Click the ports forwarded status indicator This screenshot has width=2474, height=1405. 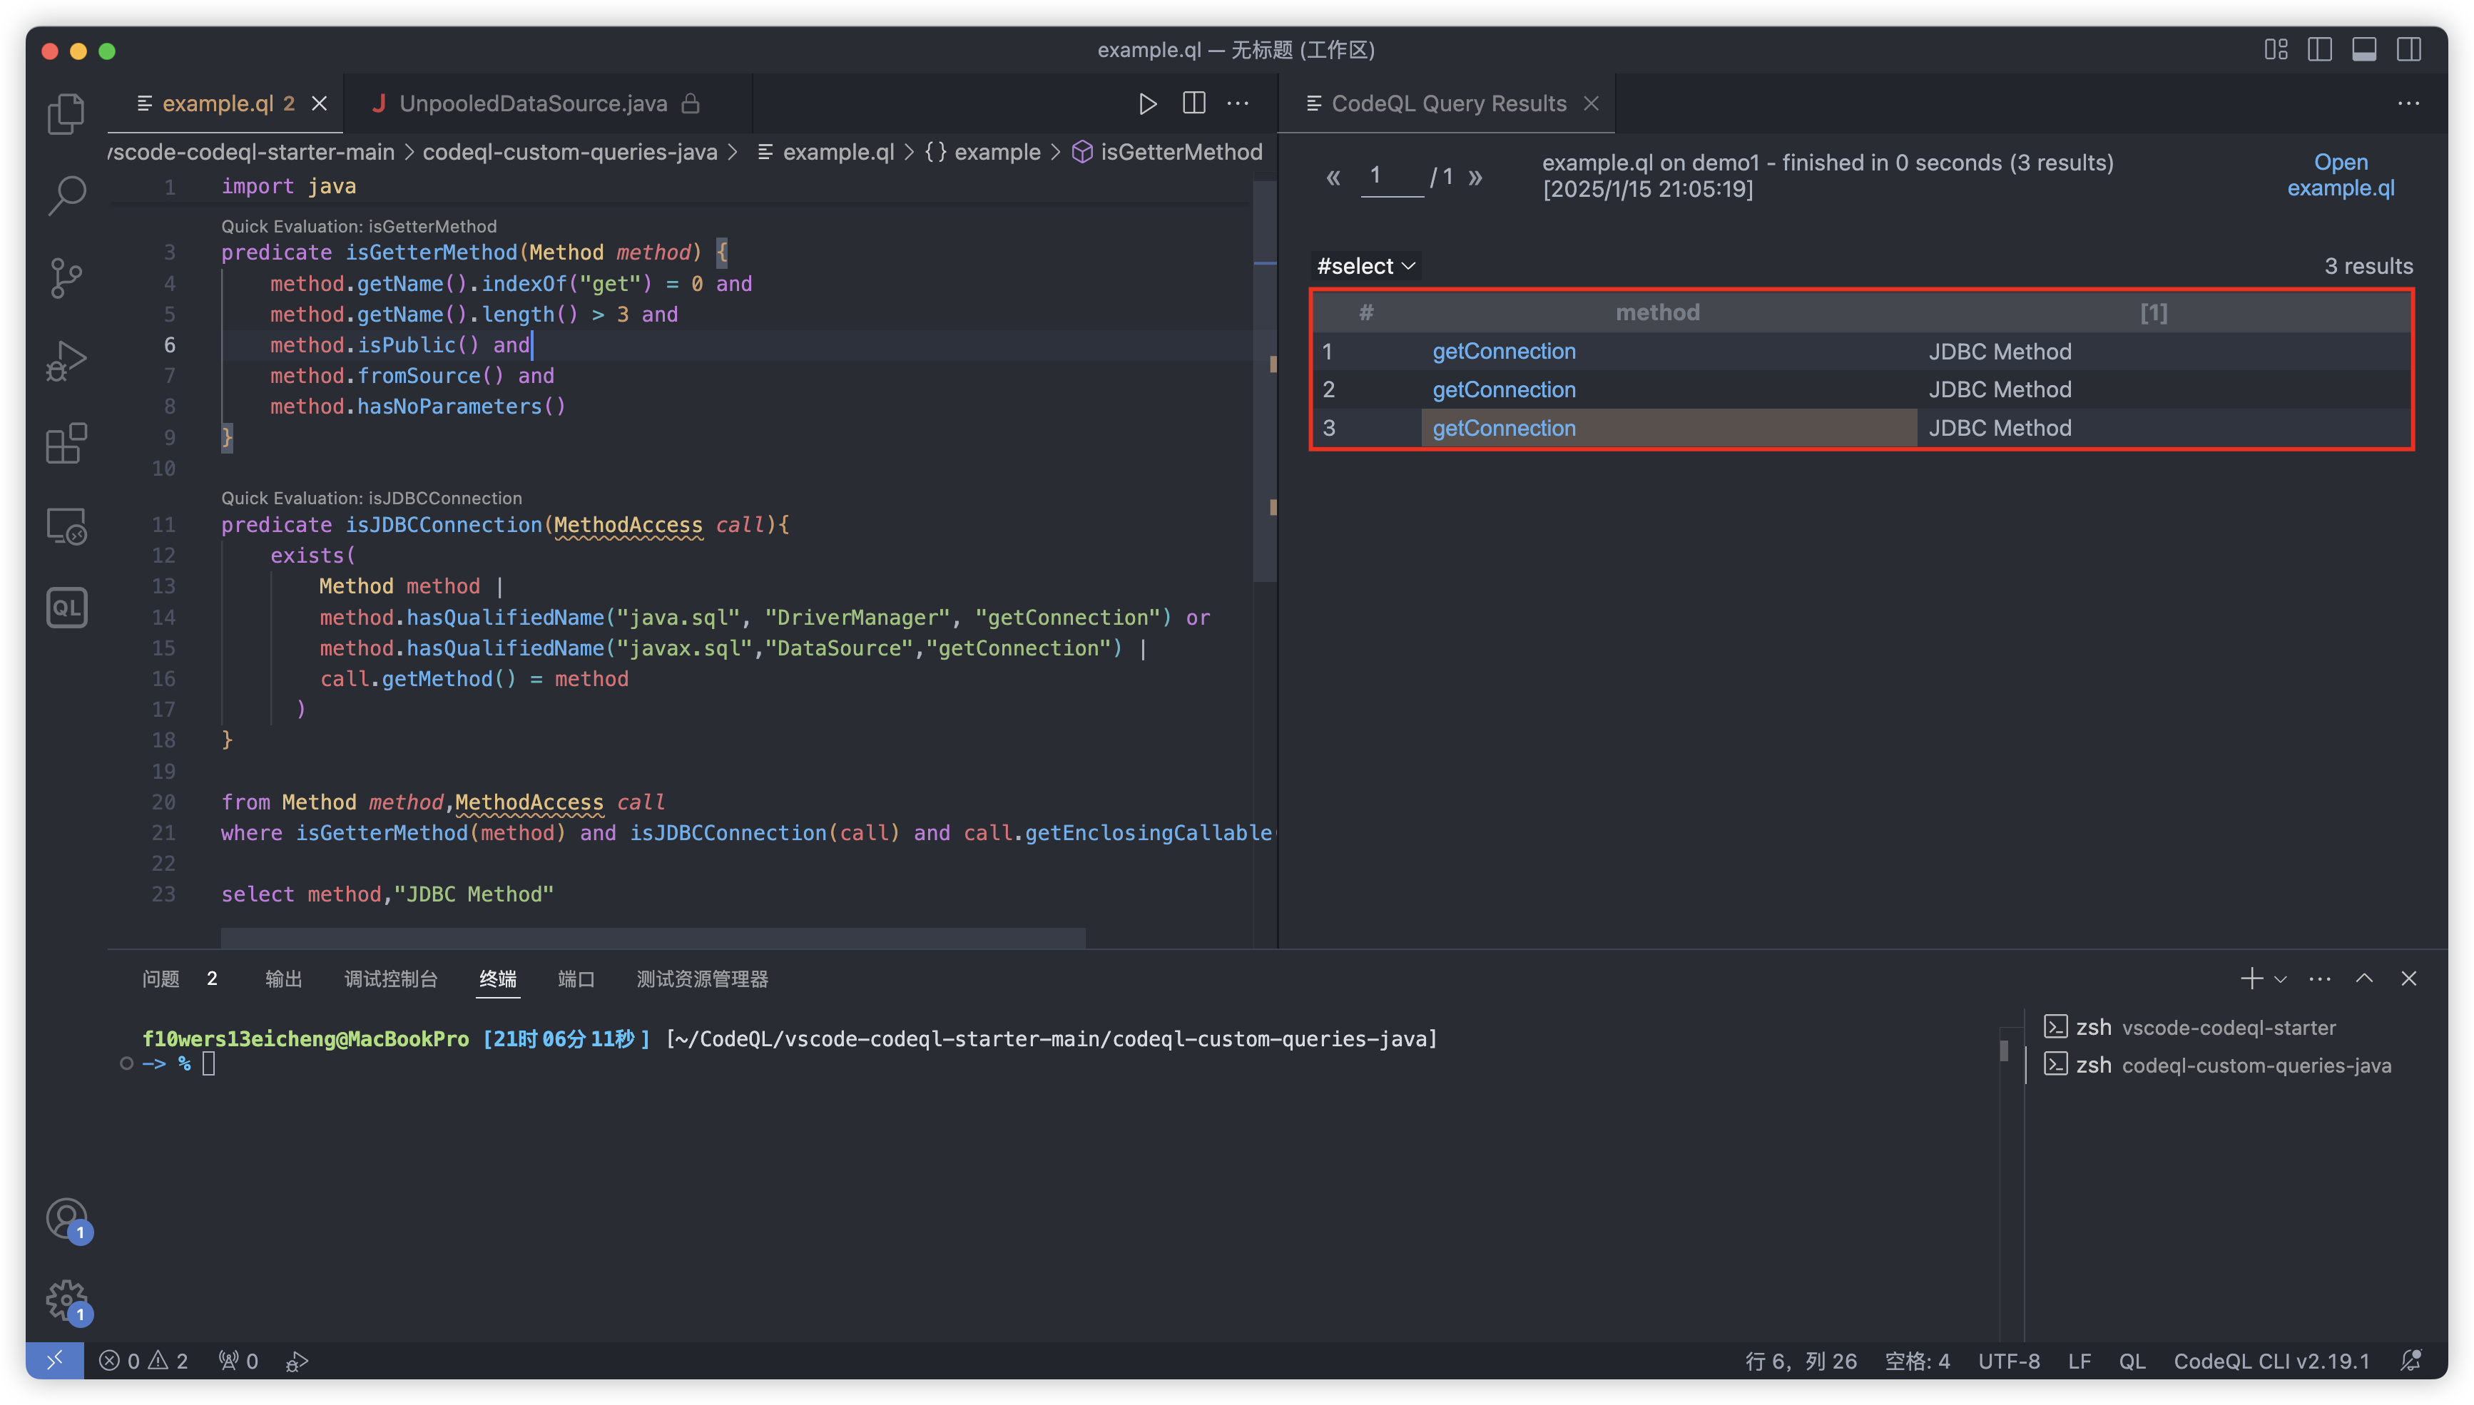(238, 1361)
